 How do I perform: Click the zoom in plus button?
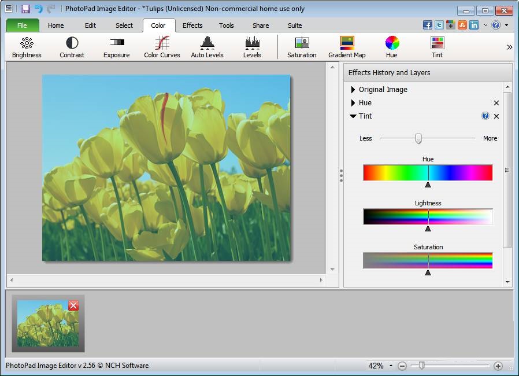[498, 366]
